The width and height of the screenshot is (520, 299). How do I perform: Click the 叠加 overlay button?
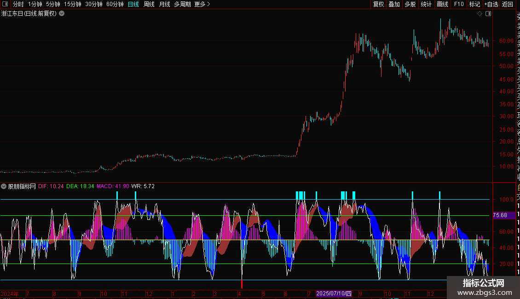tap(394, 4)
